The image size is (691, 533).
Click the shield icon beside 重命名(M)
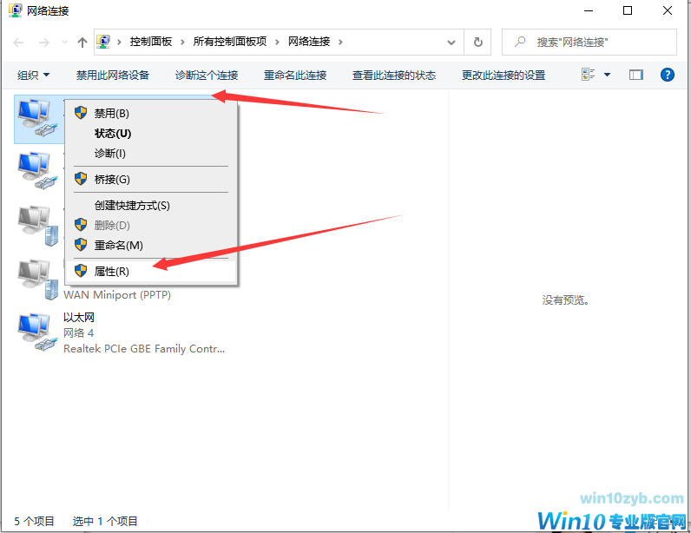pos(81,245)
